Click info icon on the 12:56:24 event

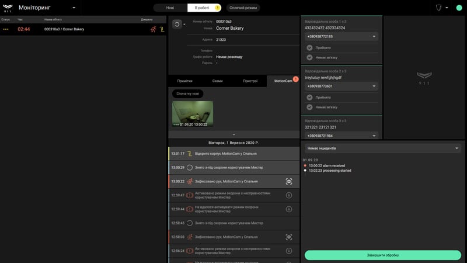[288, 251]
